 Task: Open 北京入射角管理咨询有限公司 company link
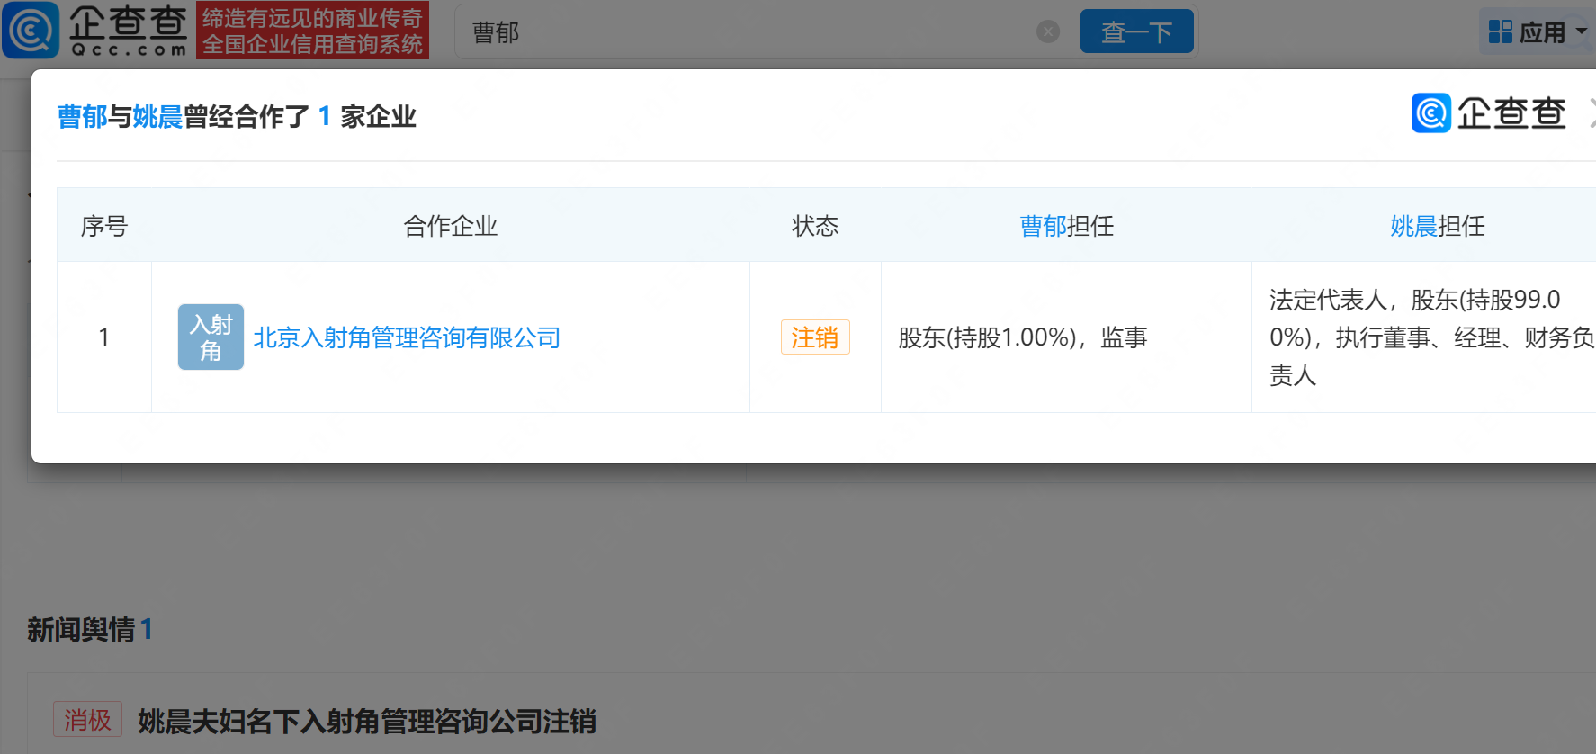[x=407, y=338]
